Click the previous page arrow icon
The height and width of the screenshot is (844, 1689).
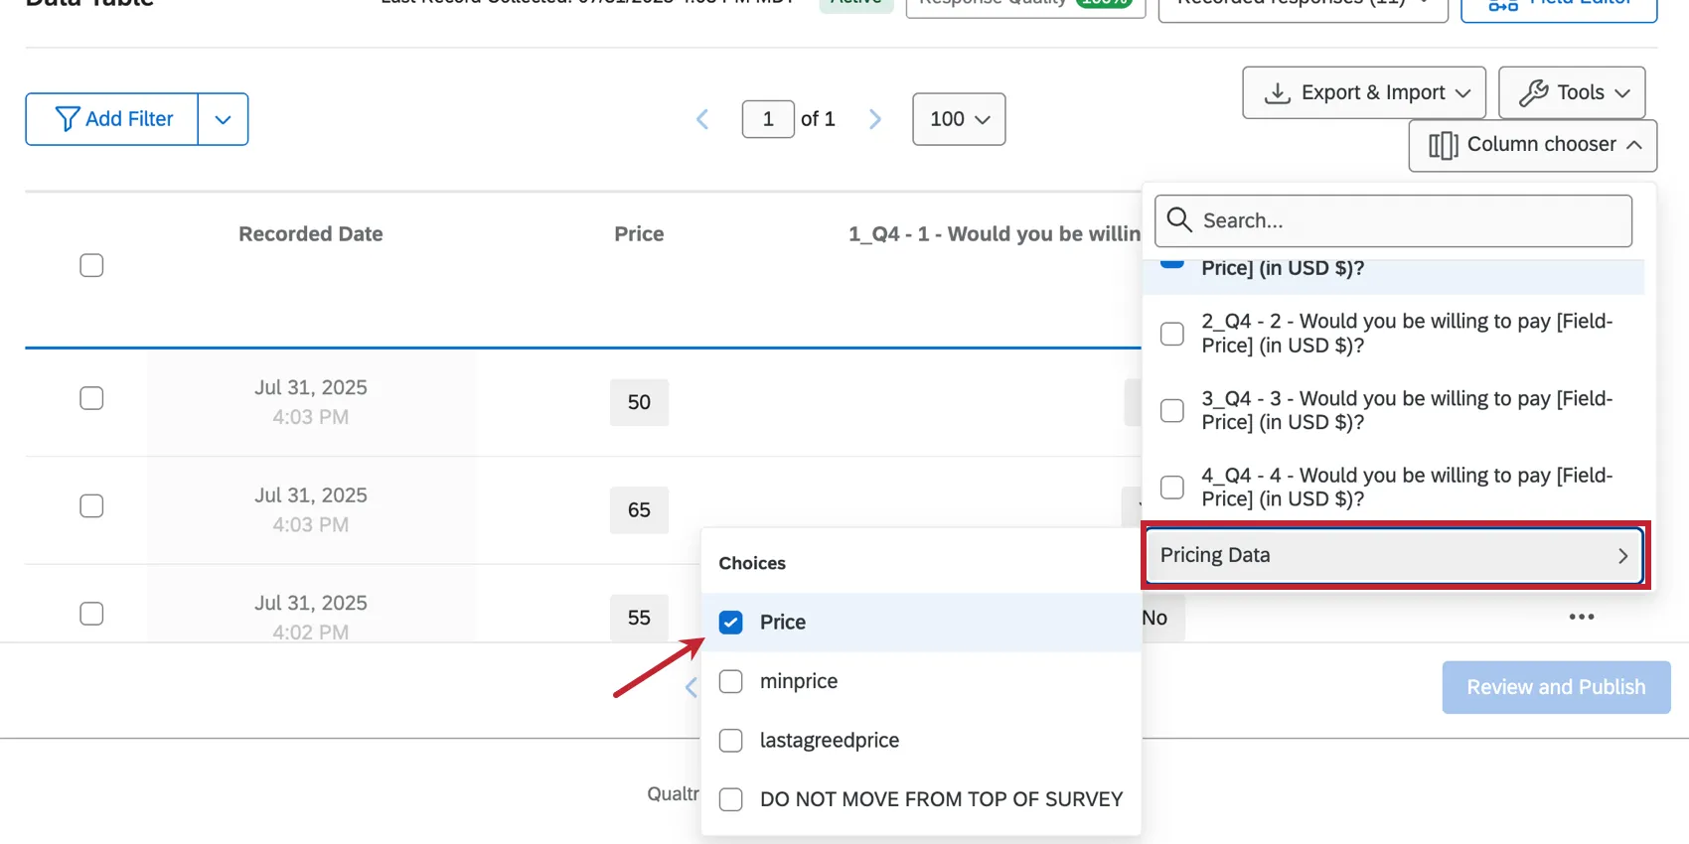pos(702,119)
